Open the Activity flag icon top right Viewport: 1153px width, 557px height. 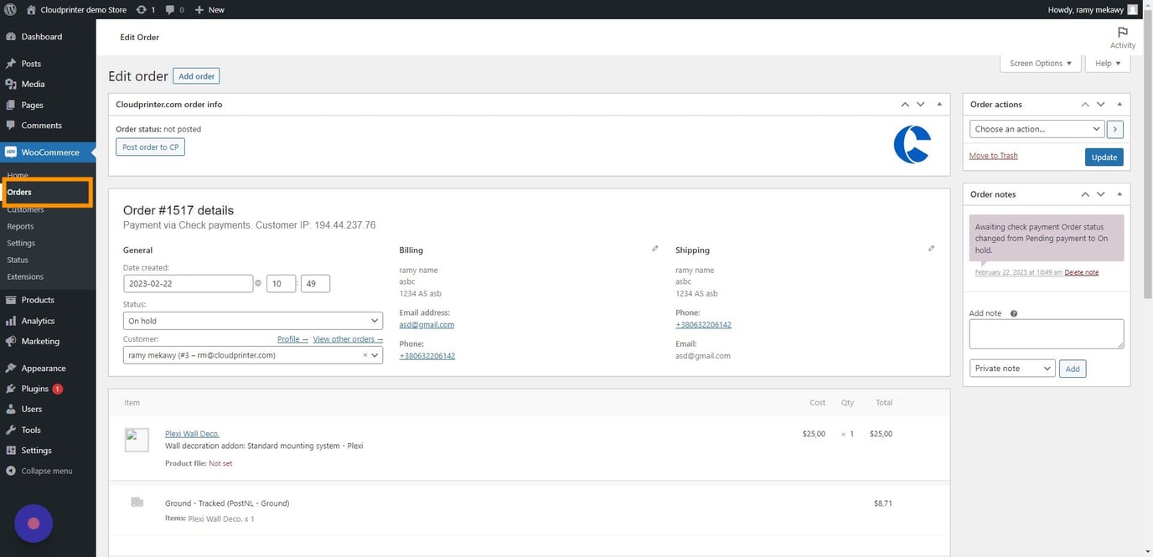coord(1122,32)
